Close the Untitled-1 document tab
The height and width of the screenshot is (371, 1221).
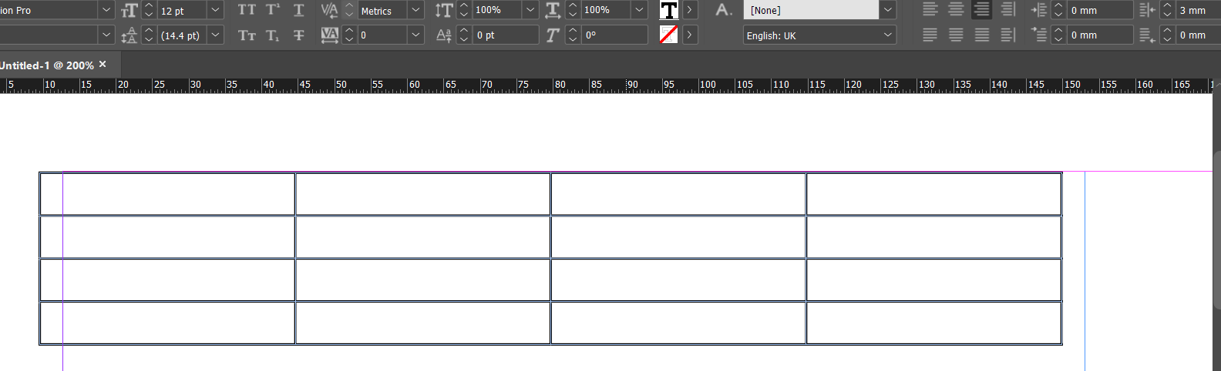tap(103, 65)
